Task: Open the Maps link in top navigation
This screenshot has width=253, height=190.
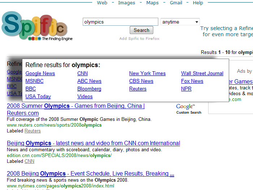Action: (152, 3)
